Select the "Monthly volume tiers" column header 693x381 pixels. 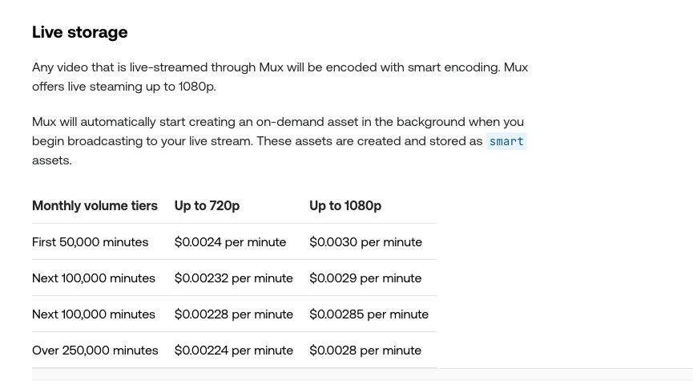coord(95,205)
